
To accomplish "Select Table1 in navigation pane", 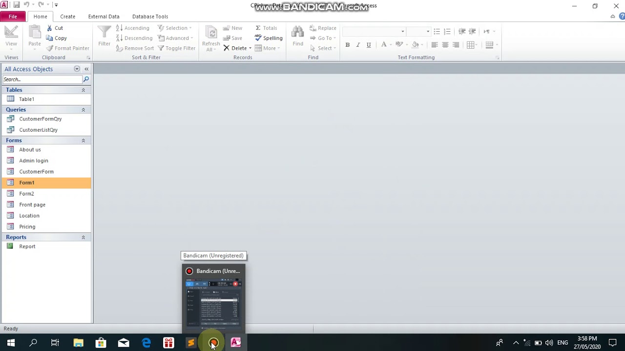I will tap(46, 99).
